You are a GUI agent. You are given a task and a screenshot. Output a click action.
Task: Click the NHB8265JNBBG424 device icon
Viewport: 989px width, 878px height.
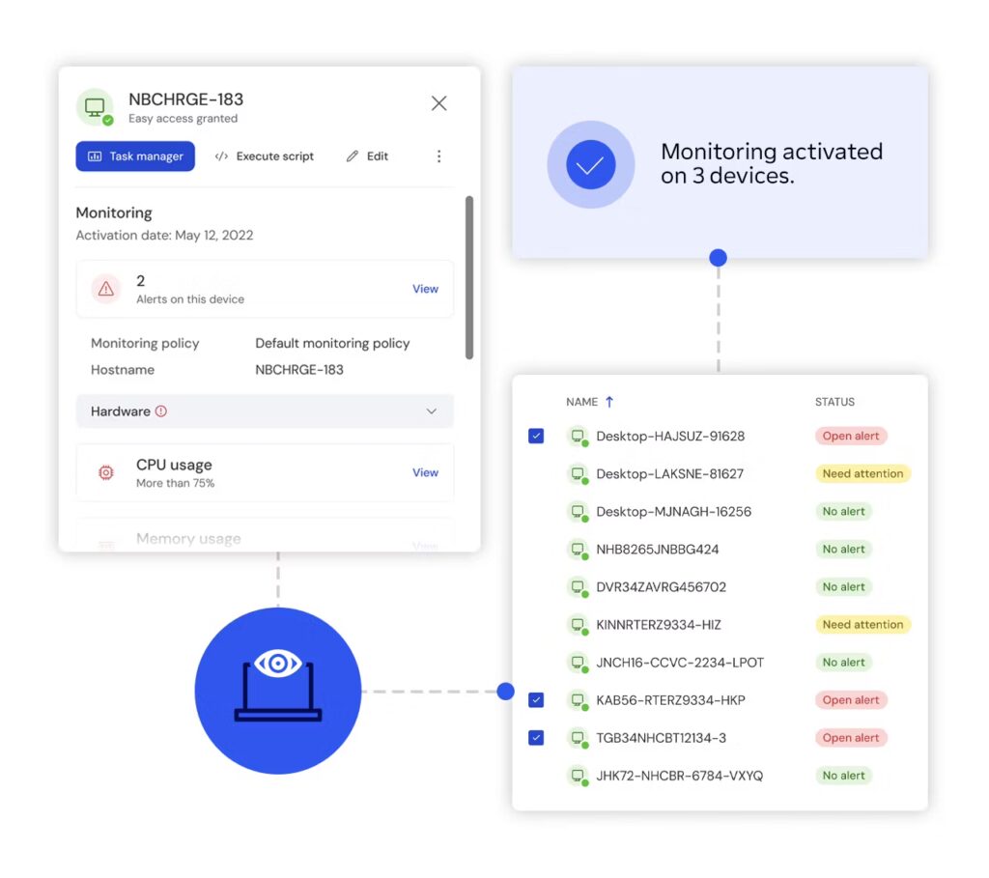point(578,550)
